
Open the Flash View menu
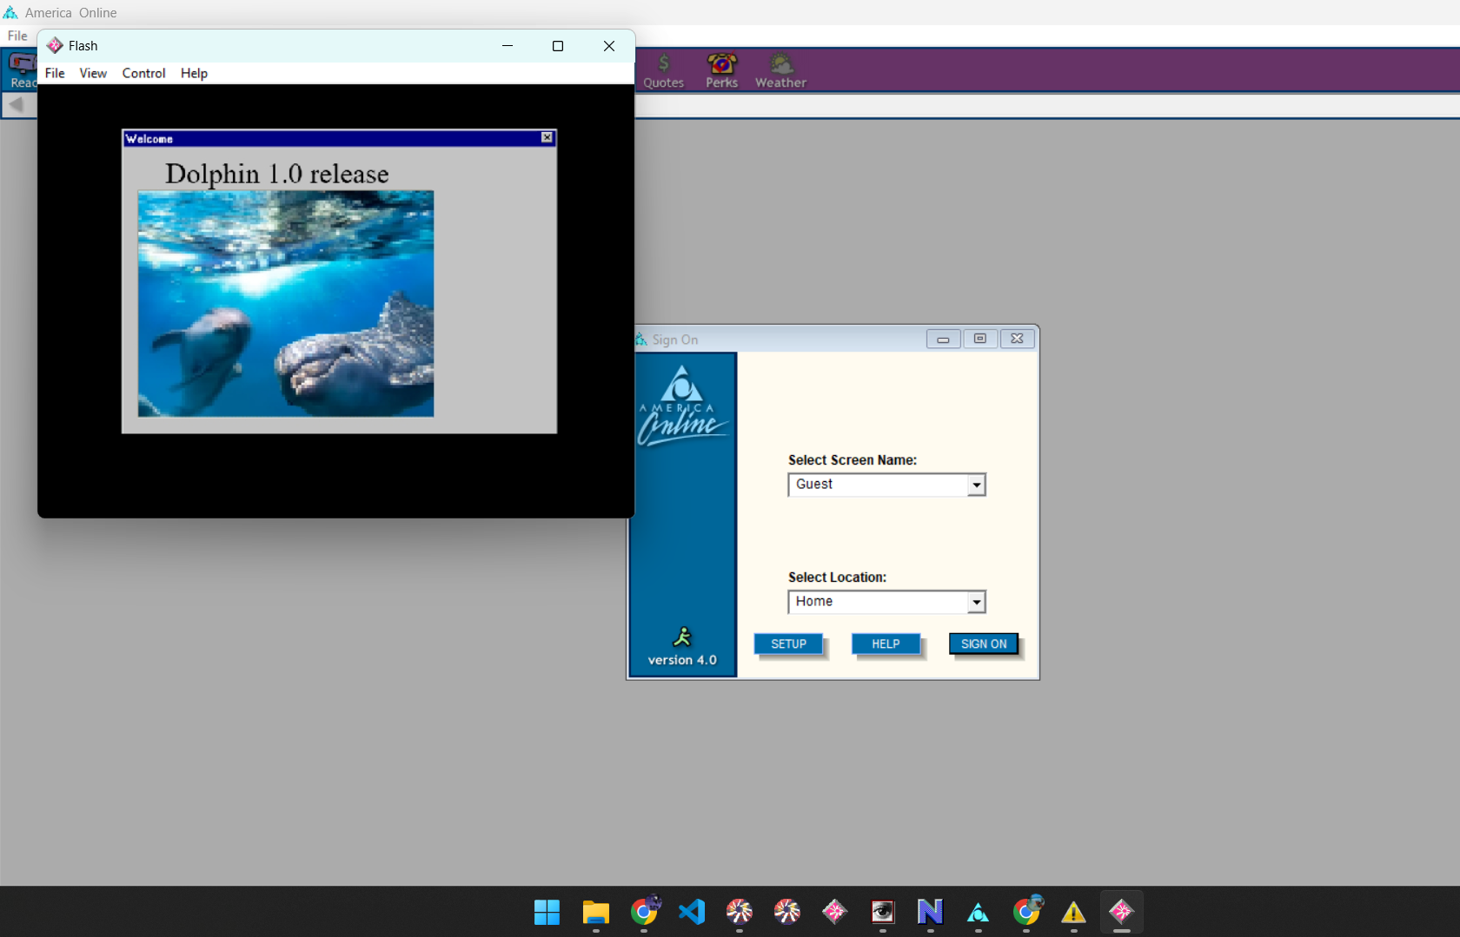pos(93,73)
